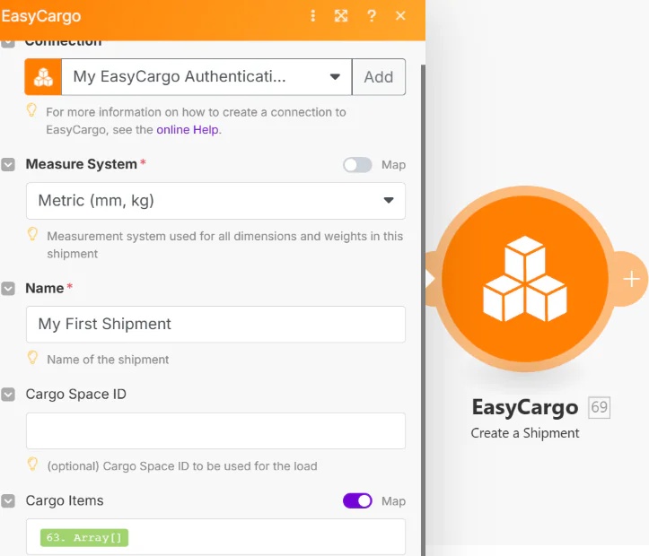Click the Create a Shipment module label

pos(525,433)
